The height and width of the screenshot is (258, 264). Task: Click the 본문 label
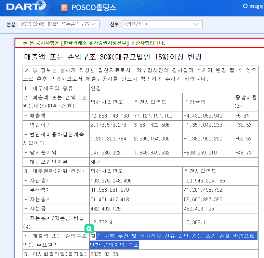click(11, 25)
